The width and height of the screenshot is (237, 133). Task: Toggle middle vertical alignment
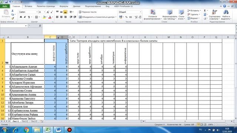[x=61, y=12]
